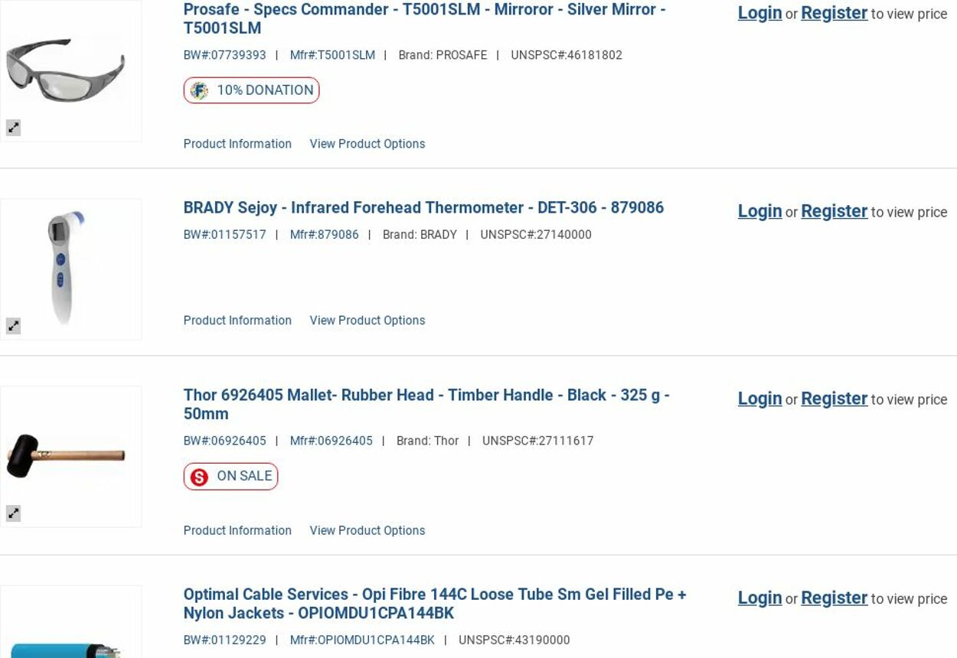Expand View Product Options for BRADY thermometer
This screenshot has height=658, width=957.
pos(367,321)
